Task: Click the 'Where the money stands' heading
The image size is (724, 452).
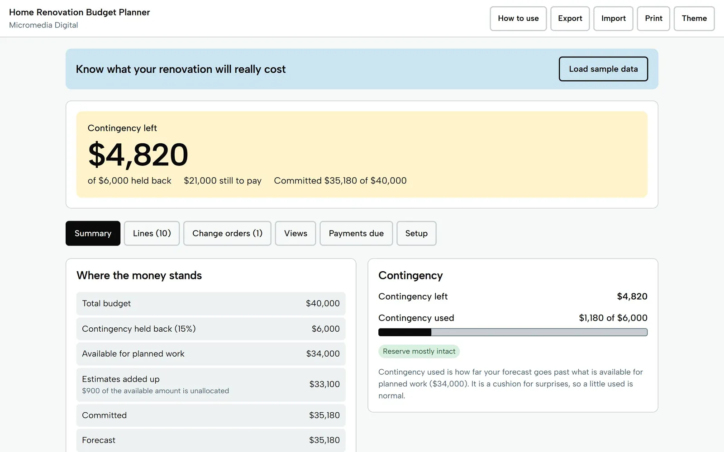Action: pyautogui.click(x=139, y=275)
